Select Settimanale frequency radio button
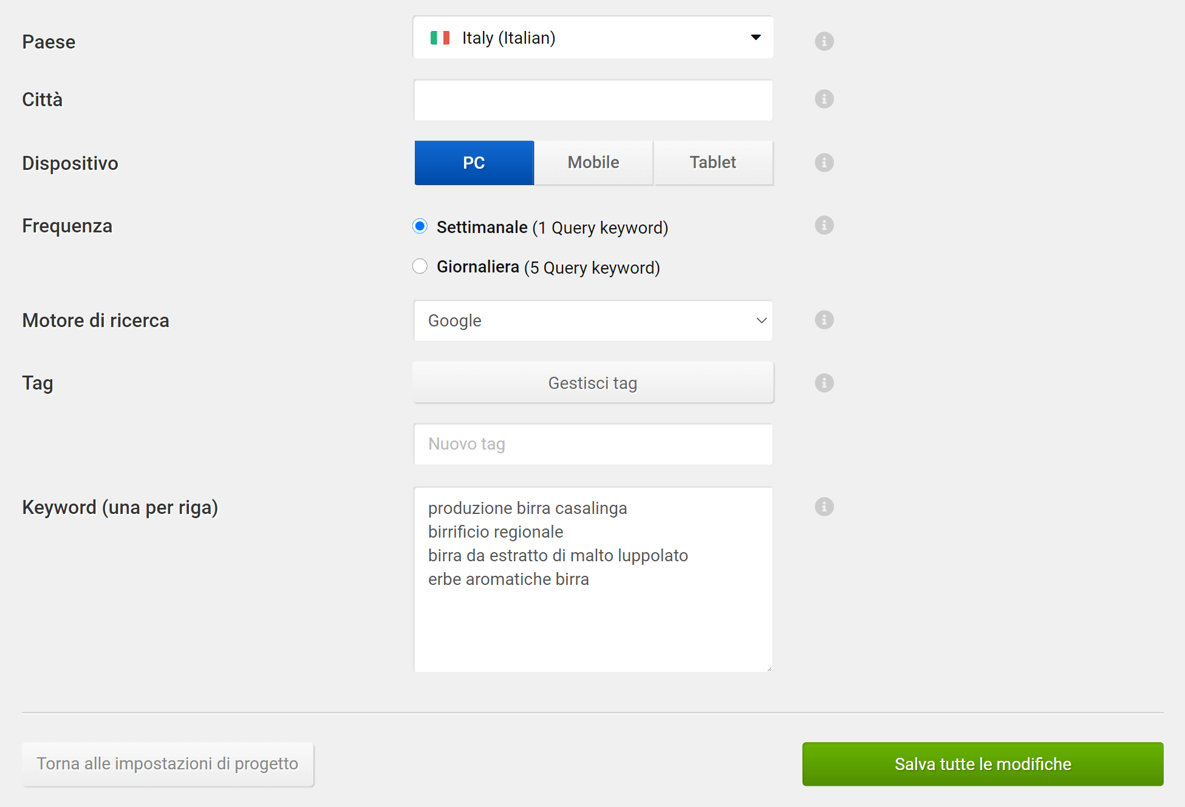Screen dimensions: 1185x807 point(420,226)
